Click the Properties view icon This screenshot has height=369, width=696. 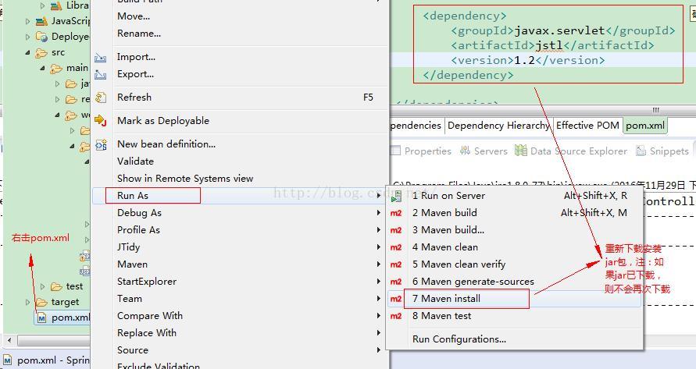coord(395,151)
